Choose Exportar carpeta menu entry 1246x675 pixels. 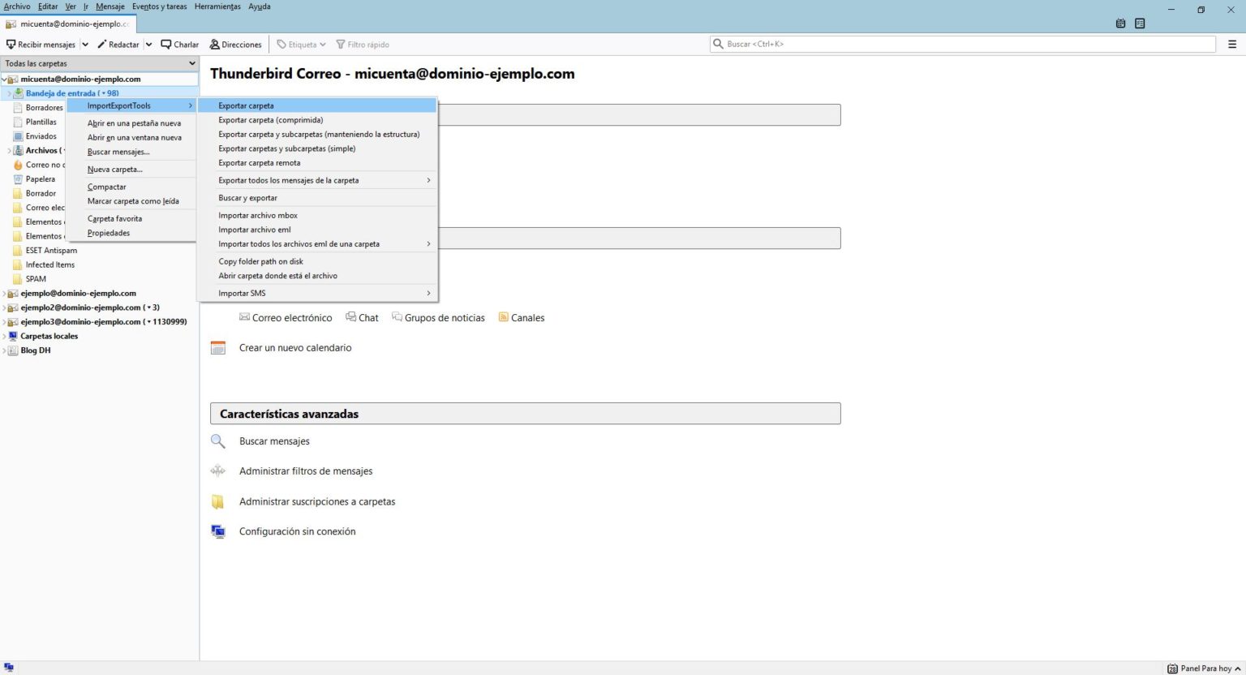pyautogui.click(x=317, y=105)
